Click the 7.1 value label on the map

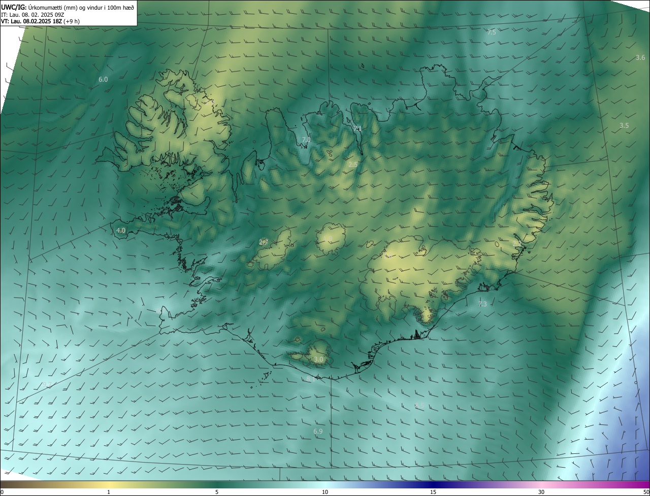357,129
